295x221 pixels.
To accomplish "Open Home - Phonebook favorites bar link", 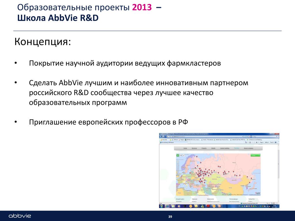I will (207, 140).
